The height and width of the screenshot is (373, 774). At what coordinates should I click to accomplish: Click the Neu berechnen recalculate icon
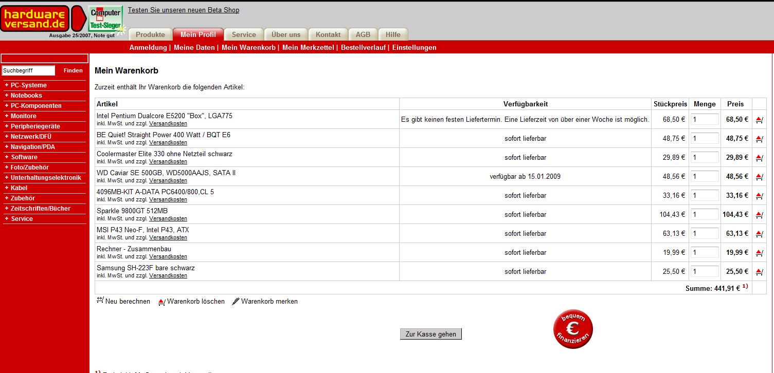pos(100,301)
